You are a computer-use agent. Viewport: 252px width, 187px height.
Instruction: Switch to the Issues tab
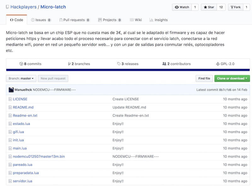pyautogui.click(x=41, y=20)
